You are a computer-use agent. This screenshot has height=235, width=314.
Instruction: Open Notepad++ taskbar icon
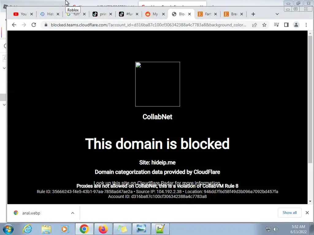(160, 229)
